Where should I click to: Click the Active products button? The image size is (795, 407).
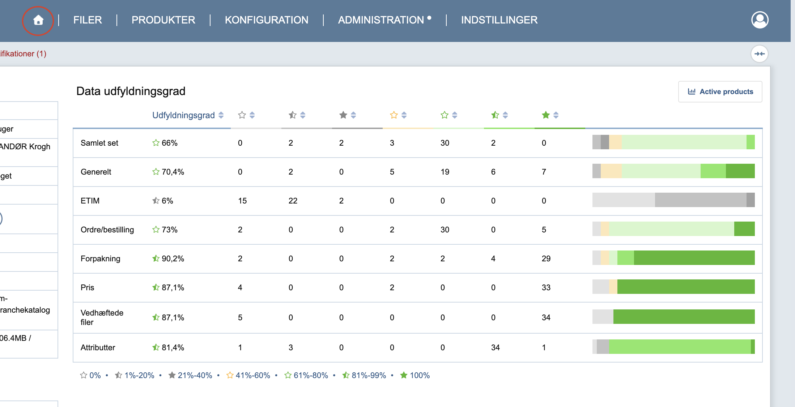click(x=720, y=92)
